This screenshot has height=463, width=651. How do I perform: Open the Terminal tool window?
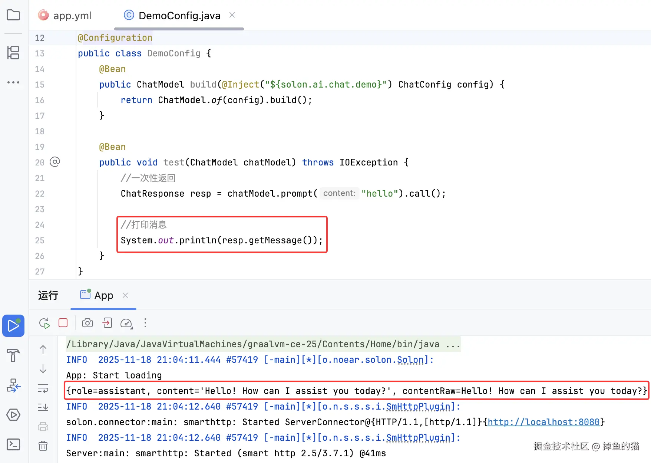[13, 444]
